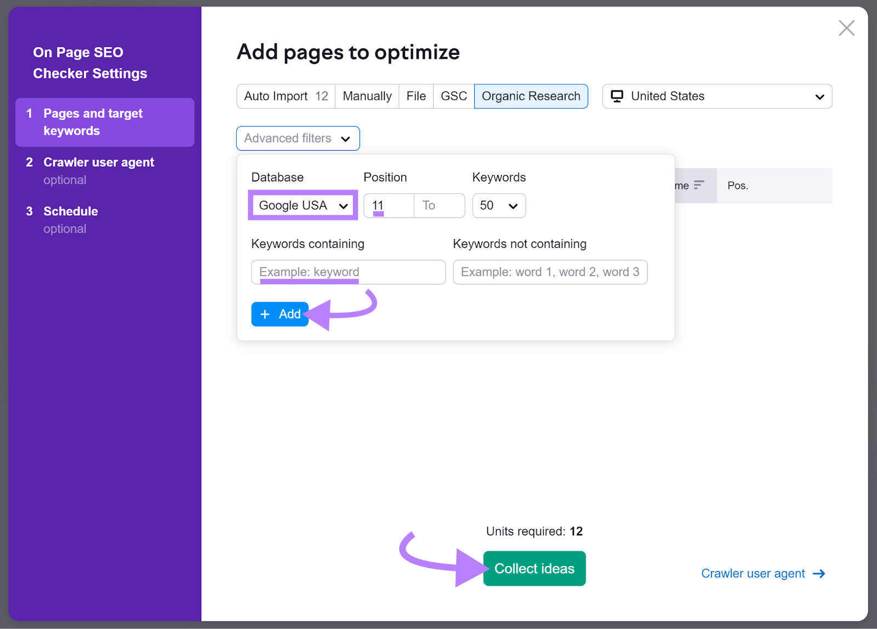Viewport: 877px width, 629px height.
Task: Click the monitor icon beside United States
Action: point(618,96)
